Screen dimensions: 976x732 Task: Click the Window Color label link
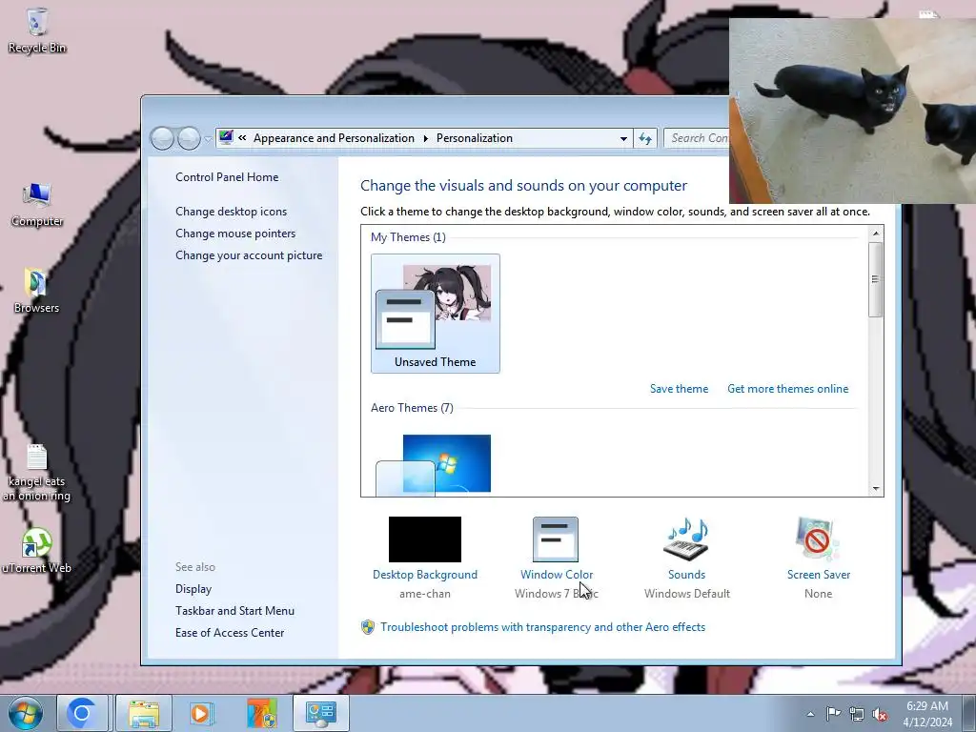point(557,575)
